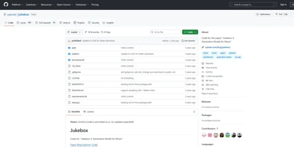Click the LICENSE file icon
The height and width of the screenshot is (147, 294).
[69, 78]
